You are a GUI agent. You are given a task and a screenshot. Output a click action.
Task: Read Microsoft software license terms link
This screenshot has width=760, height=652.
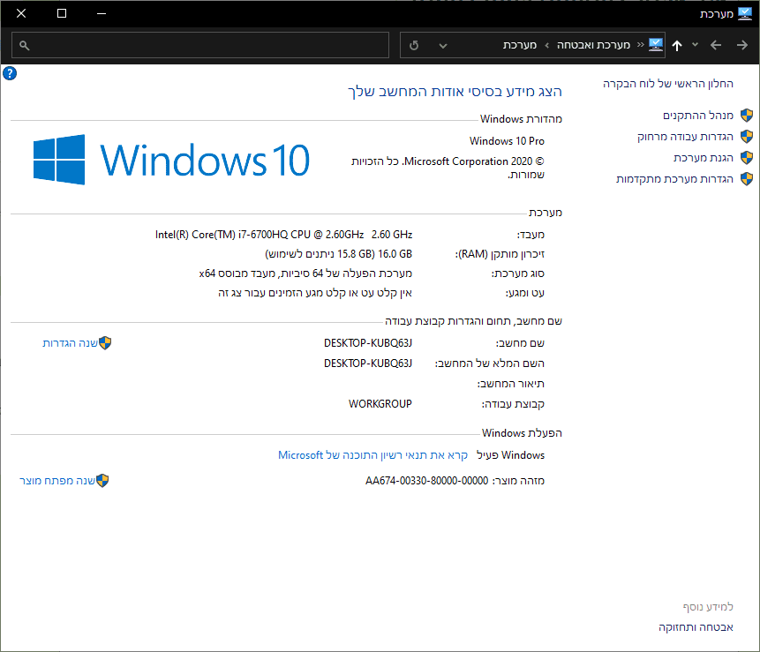coord(372,455)
